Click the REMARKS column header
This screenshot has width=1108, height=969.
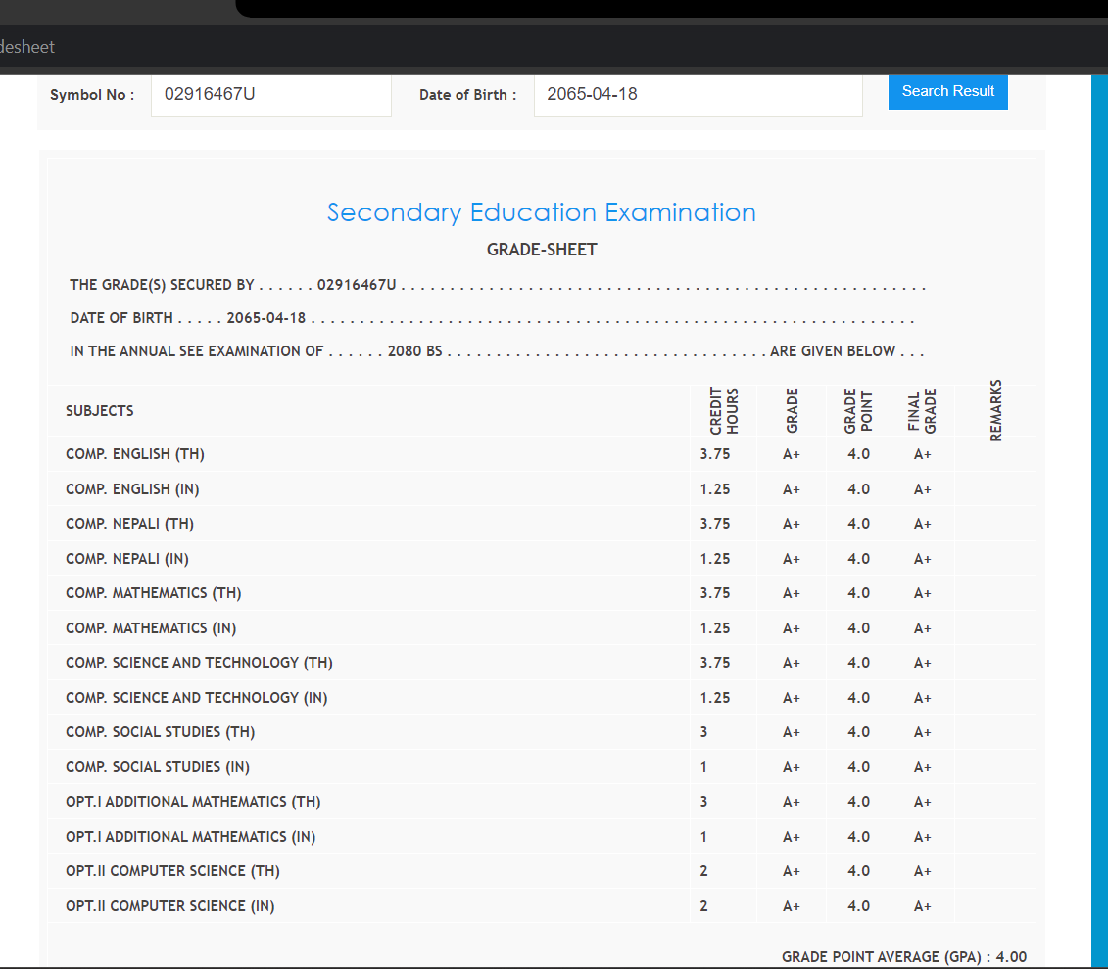coord(995,411)
